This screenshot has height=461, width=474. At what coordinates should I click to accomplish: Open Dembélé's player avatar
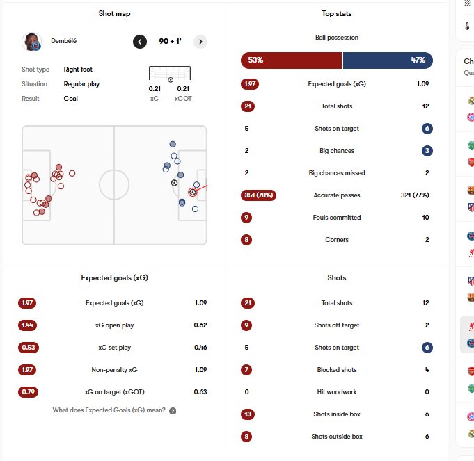coord(32,42)
